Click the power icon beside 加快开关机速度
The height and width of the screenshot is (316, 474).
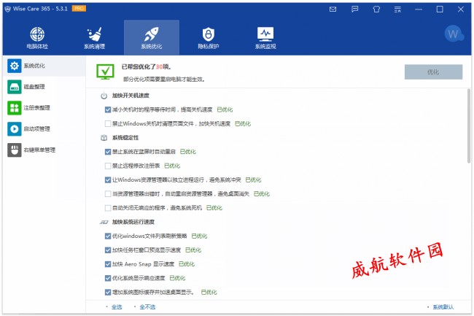104,96
